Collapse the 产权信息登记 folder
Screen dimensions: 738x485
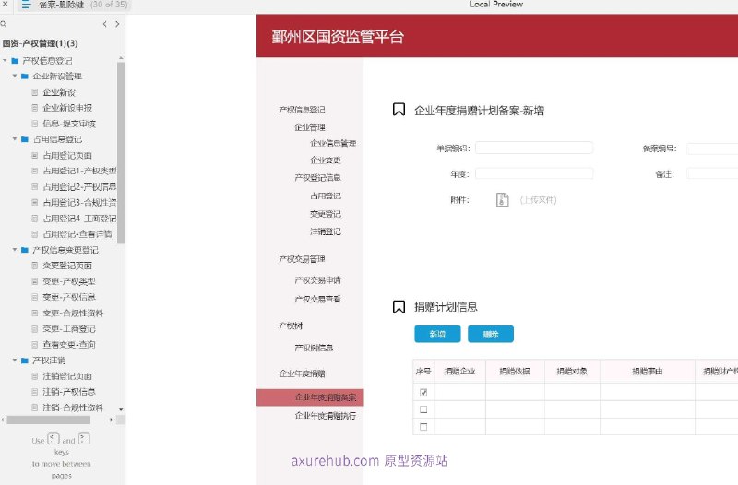point(6,60)
